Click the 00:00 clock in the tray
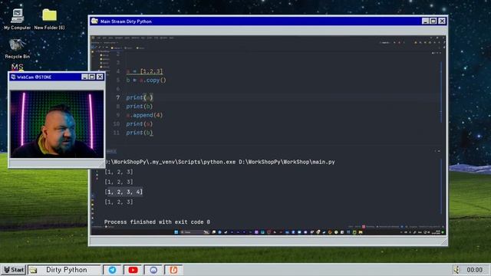 tap(474, 270)
